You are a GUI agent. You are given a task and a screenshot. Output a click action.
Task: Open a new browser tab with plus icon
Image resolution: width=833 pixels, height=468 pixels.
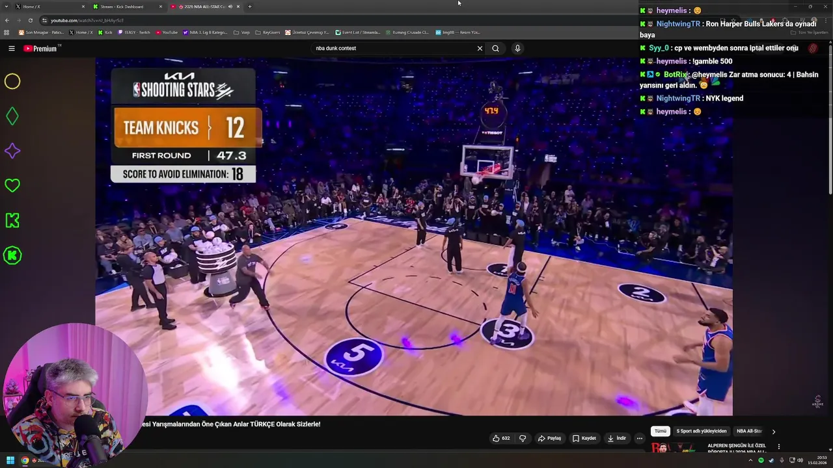[x=250, y=6]
